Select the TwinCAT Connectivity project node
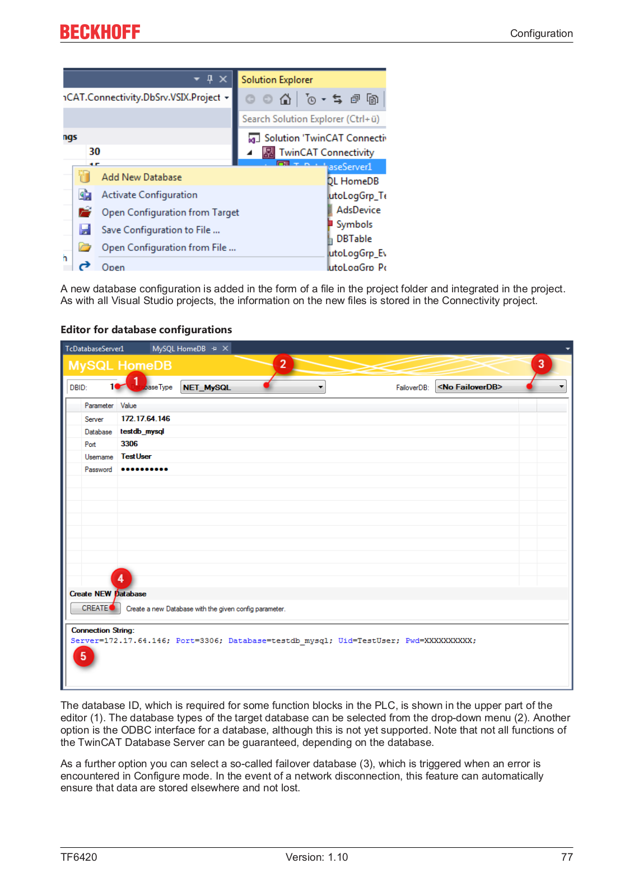 pyautogui.click(x=327, y=152)
